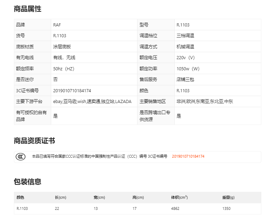Click the 店铺三包 after-sales service value

[185, 79]
